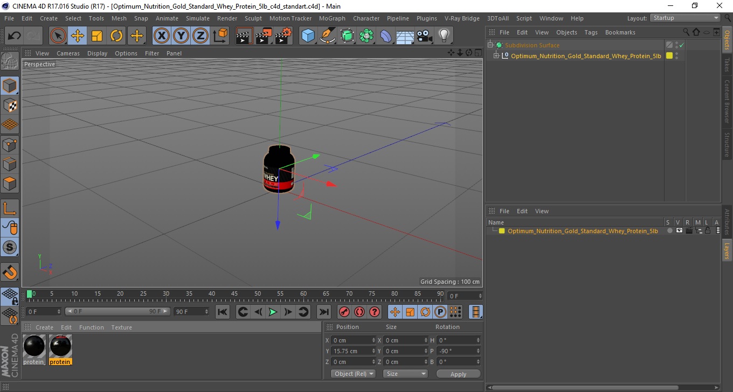Open the File menu
Screen dimensions: 733x392
tap(9, 18)
